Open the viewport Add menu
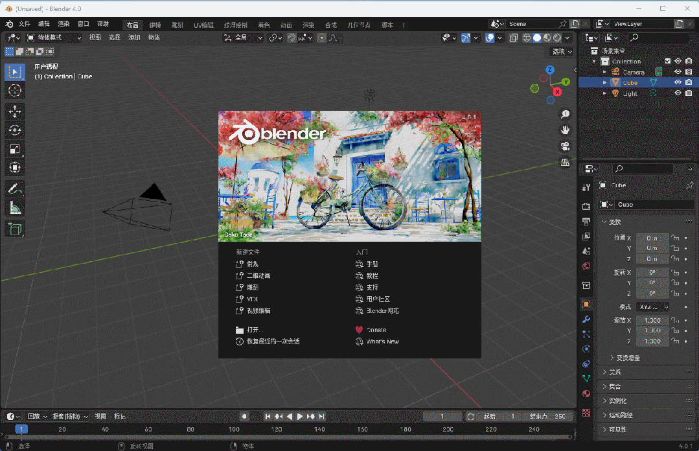699x451 pixels. tap(134, 38)
